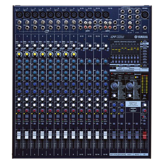
Task: Toggle EFF 1 RTN effect ON switch
Action: 114,116
